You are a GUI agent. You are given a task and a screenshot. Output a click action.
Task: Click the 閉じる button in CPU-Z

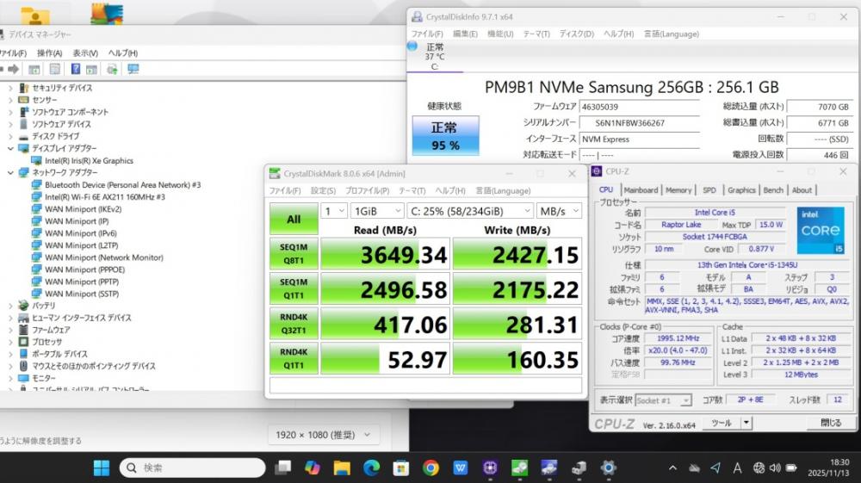click(x=830, y=423)
